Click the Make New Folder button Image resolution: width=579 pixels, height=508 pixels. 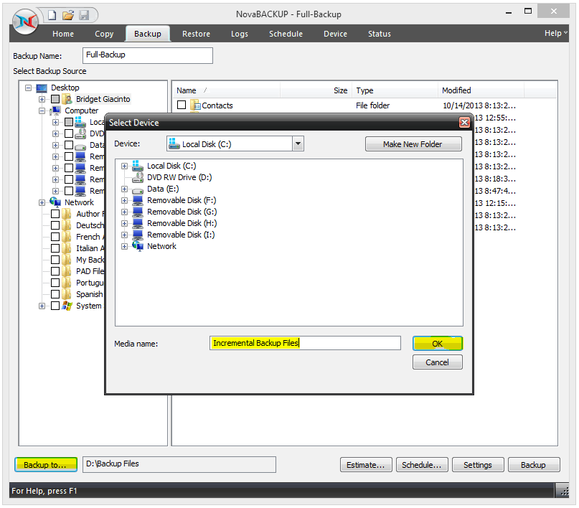[413, 144]
